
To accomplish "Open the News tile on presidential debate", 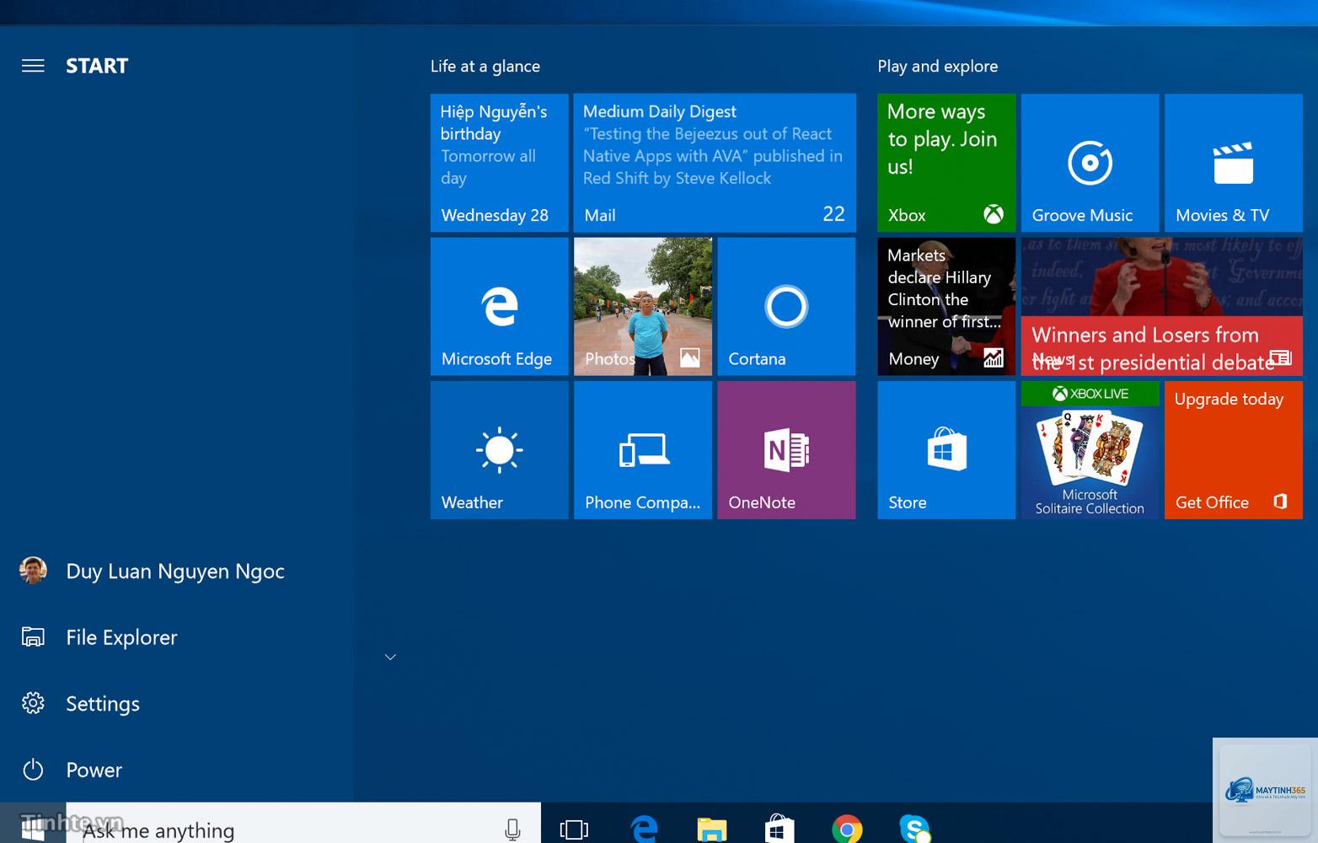I will point(1162,307).
